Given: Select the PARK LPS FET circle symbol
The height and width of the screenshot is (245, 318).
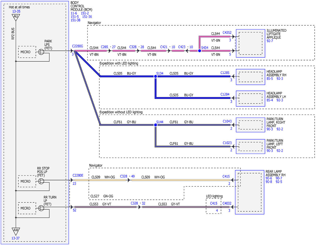Looking at the screenshot, I should click(x=41, y=52).
